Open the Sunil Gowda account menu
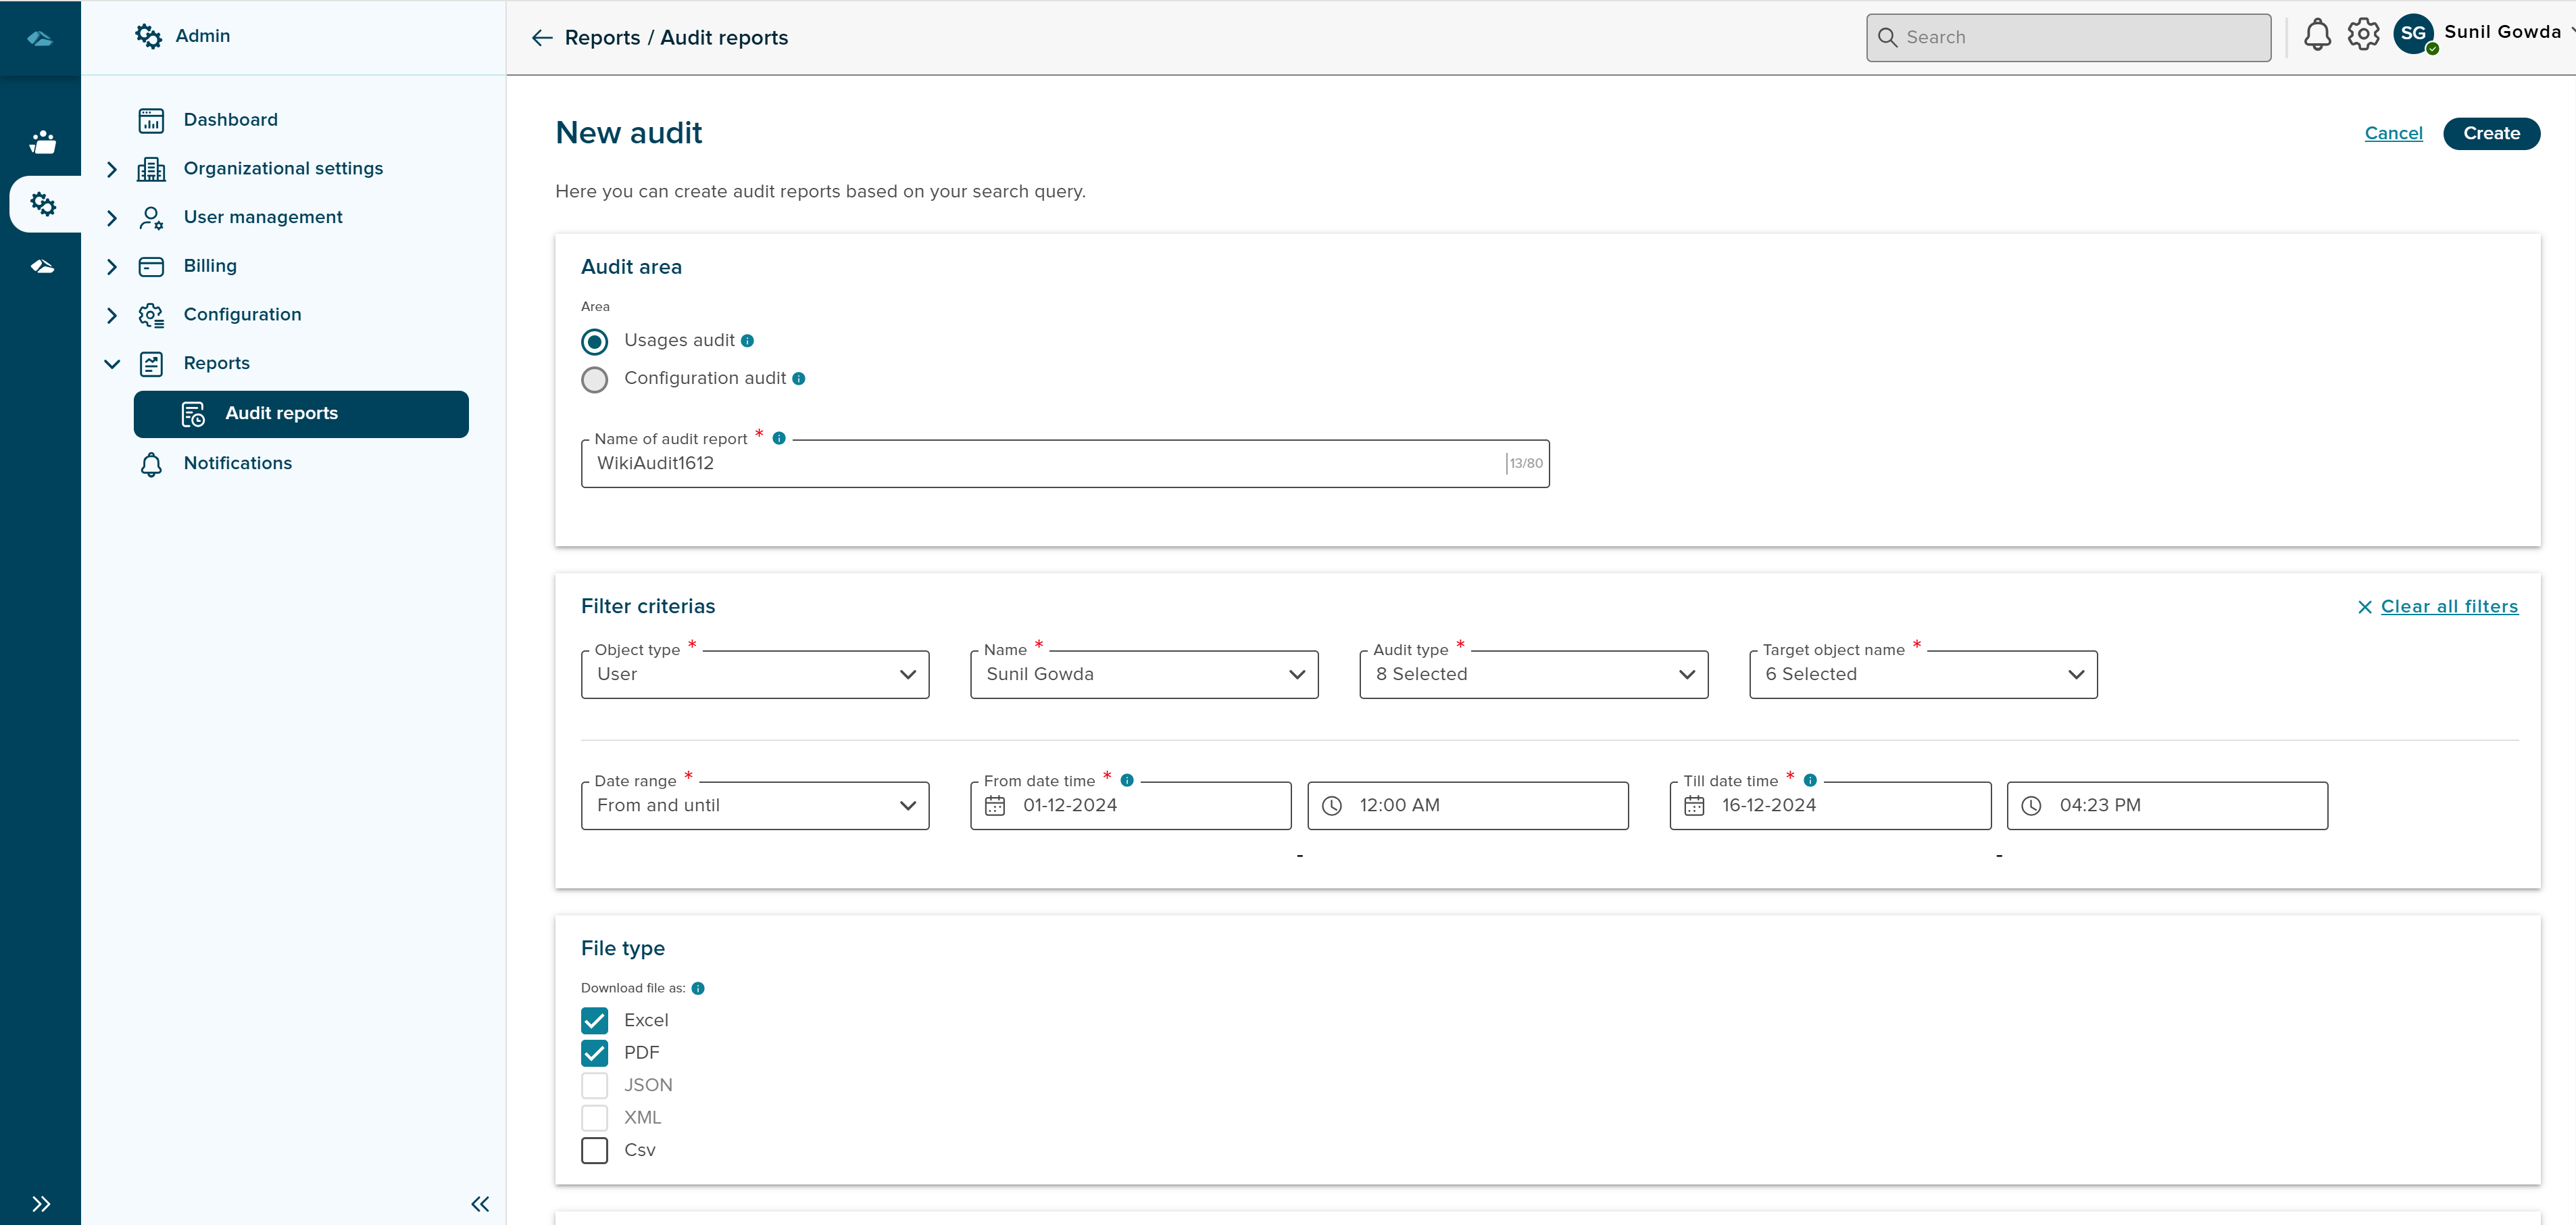Screen dimensions: 2576x1225 click(x=2504, y=32)
